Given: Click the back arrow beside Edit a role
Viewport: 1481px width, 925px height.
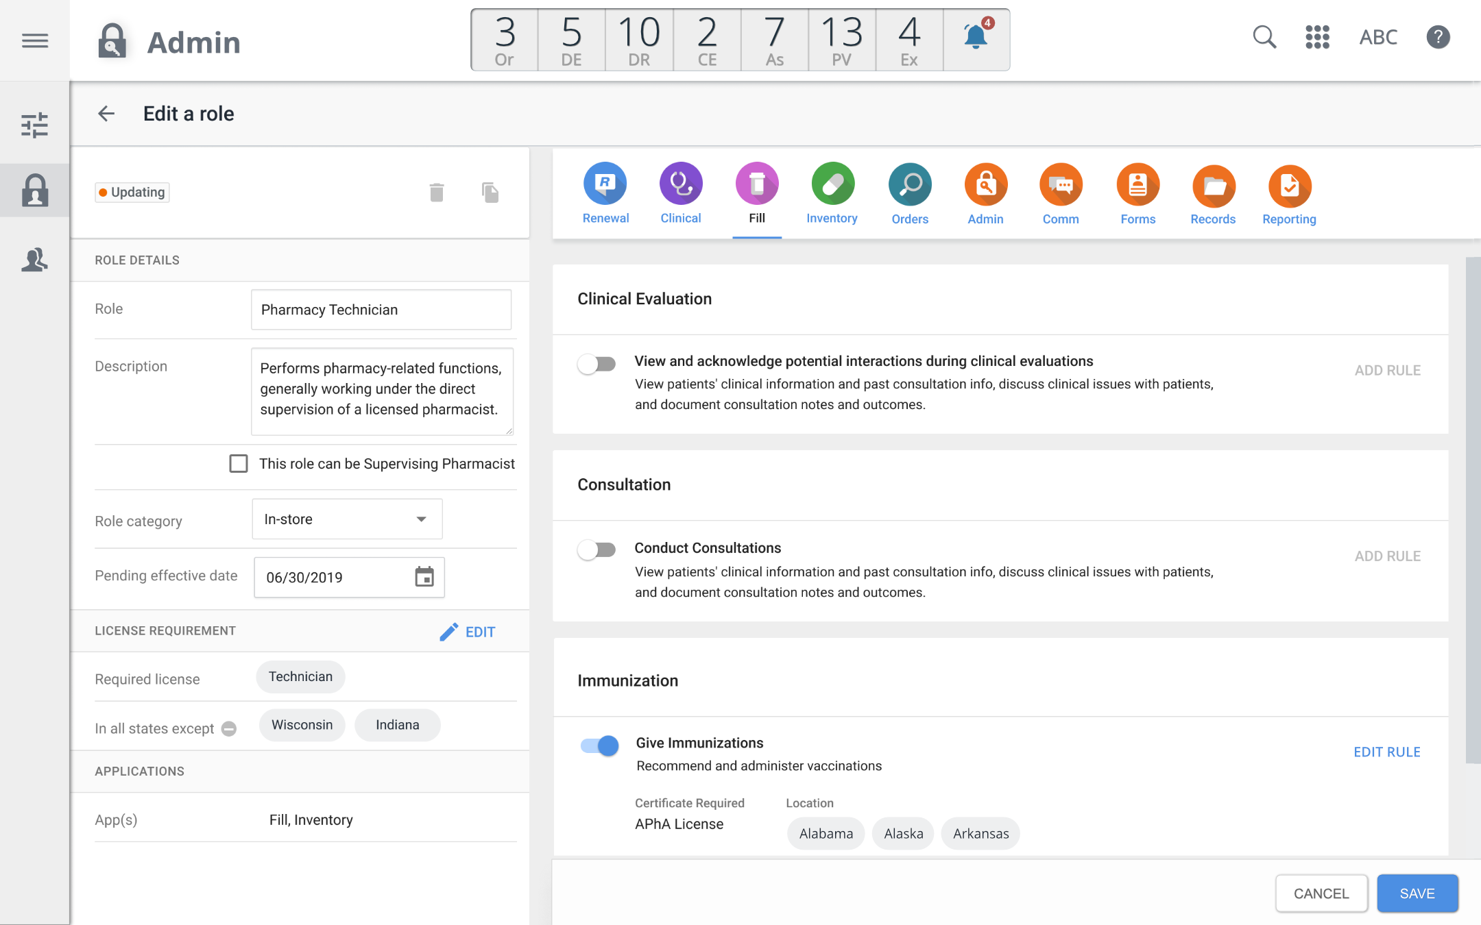Looking at the screenshot, I should 106,114.
